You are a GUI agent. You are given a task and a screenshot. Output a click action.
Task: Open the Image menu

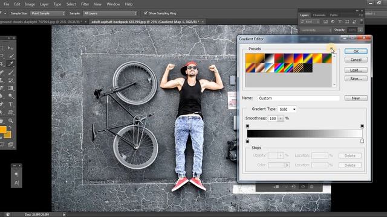(x=30, y=4)
